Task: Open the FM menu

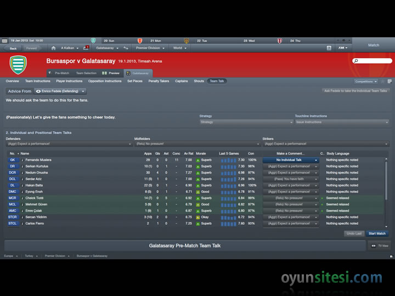Action: (343, 48)
